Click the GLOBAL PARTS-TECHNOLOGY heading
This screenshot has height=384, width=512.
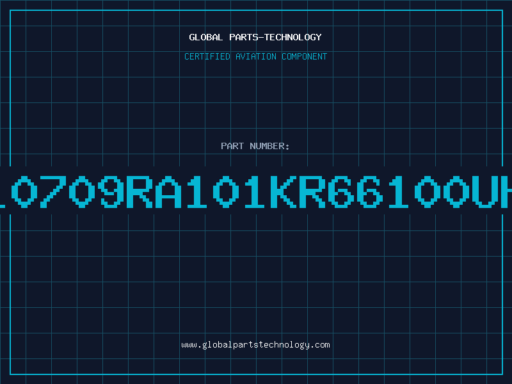pyautogui.click(x=255, y=37)
